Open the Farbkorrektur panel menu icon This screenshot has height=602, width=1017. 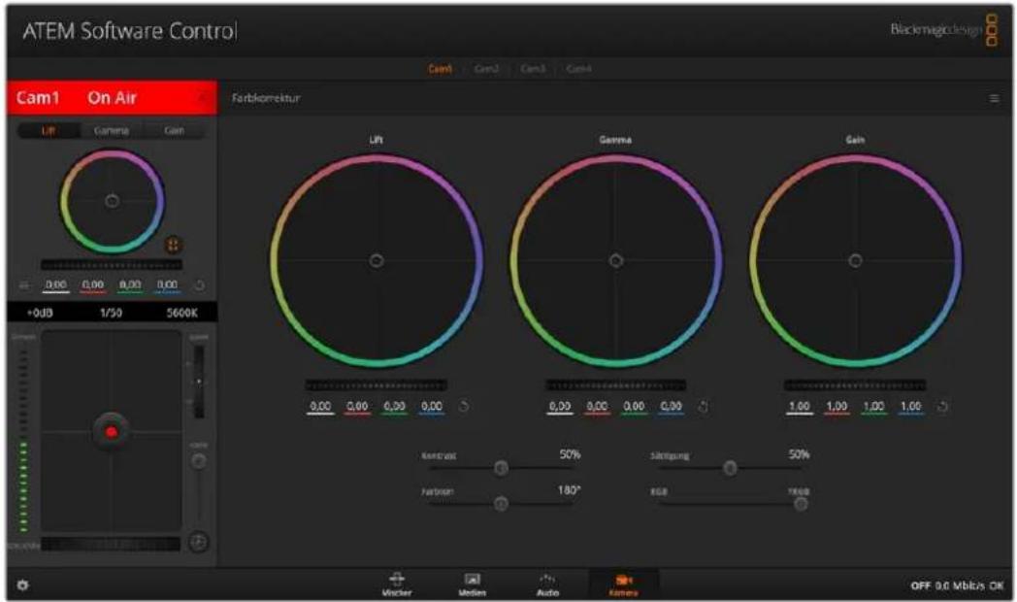coord(994,99)
